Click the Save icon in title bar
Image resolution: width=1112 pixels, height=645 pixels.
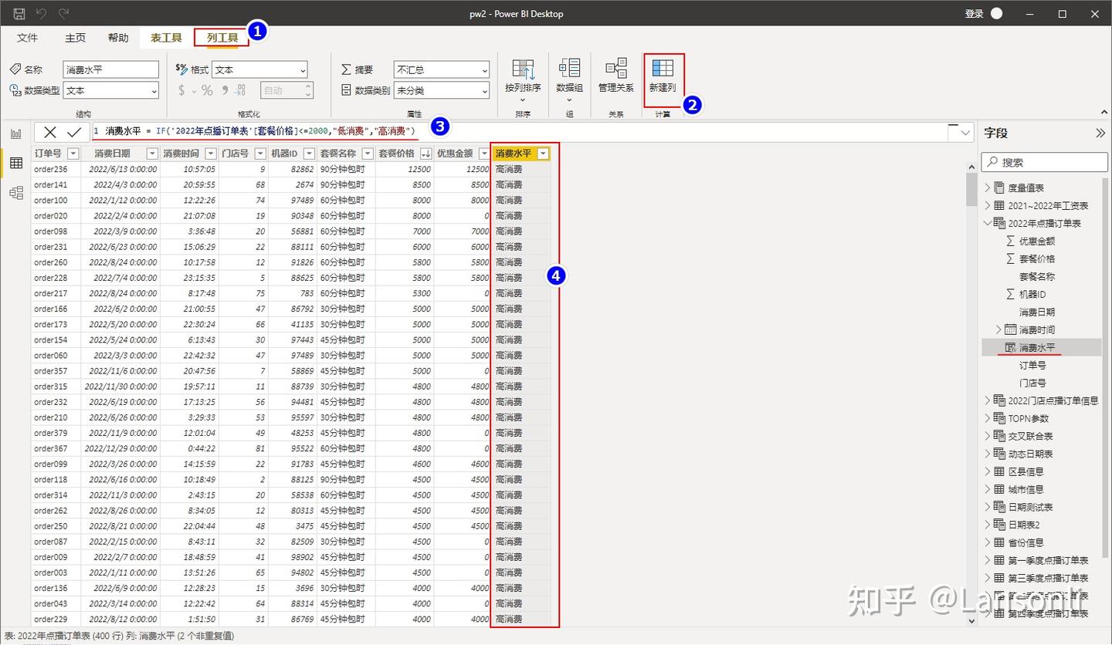coord(19,14)
